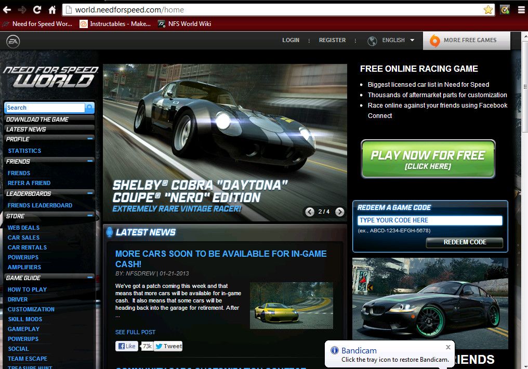Open the More Cars Soon news headline
The image size is (528, 369).
(x=221, y=259)
